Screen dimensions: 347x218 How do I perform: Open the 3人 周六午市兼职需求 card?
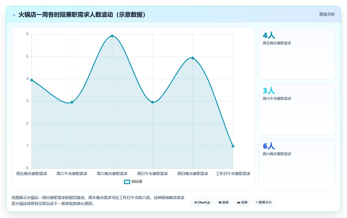tap(297, 109)
